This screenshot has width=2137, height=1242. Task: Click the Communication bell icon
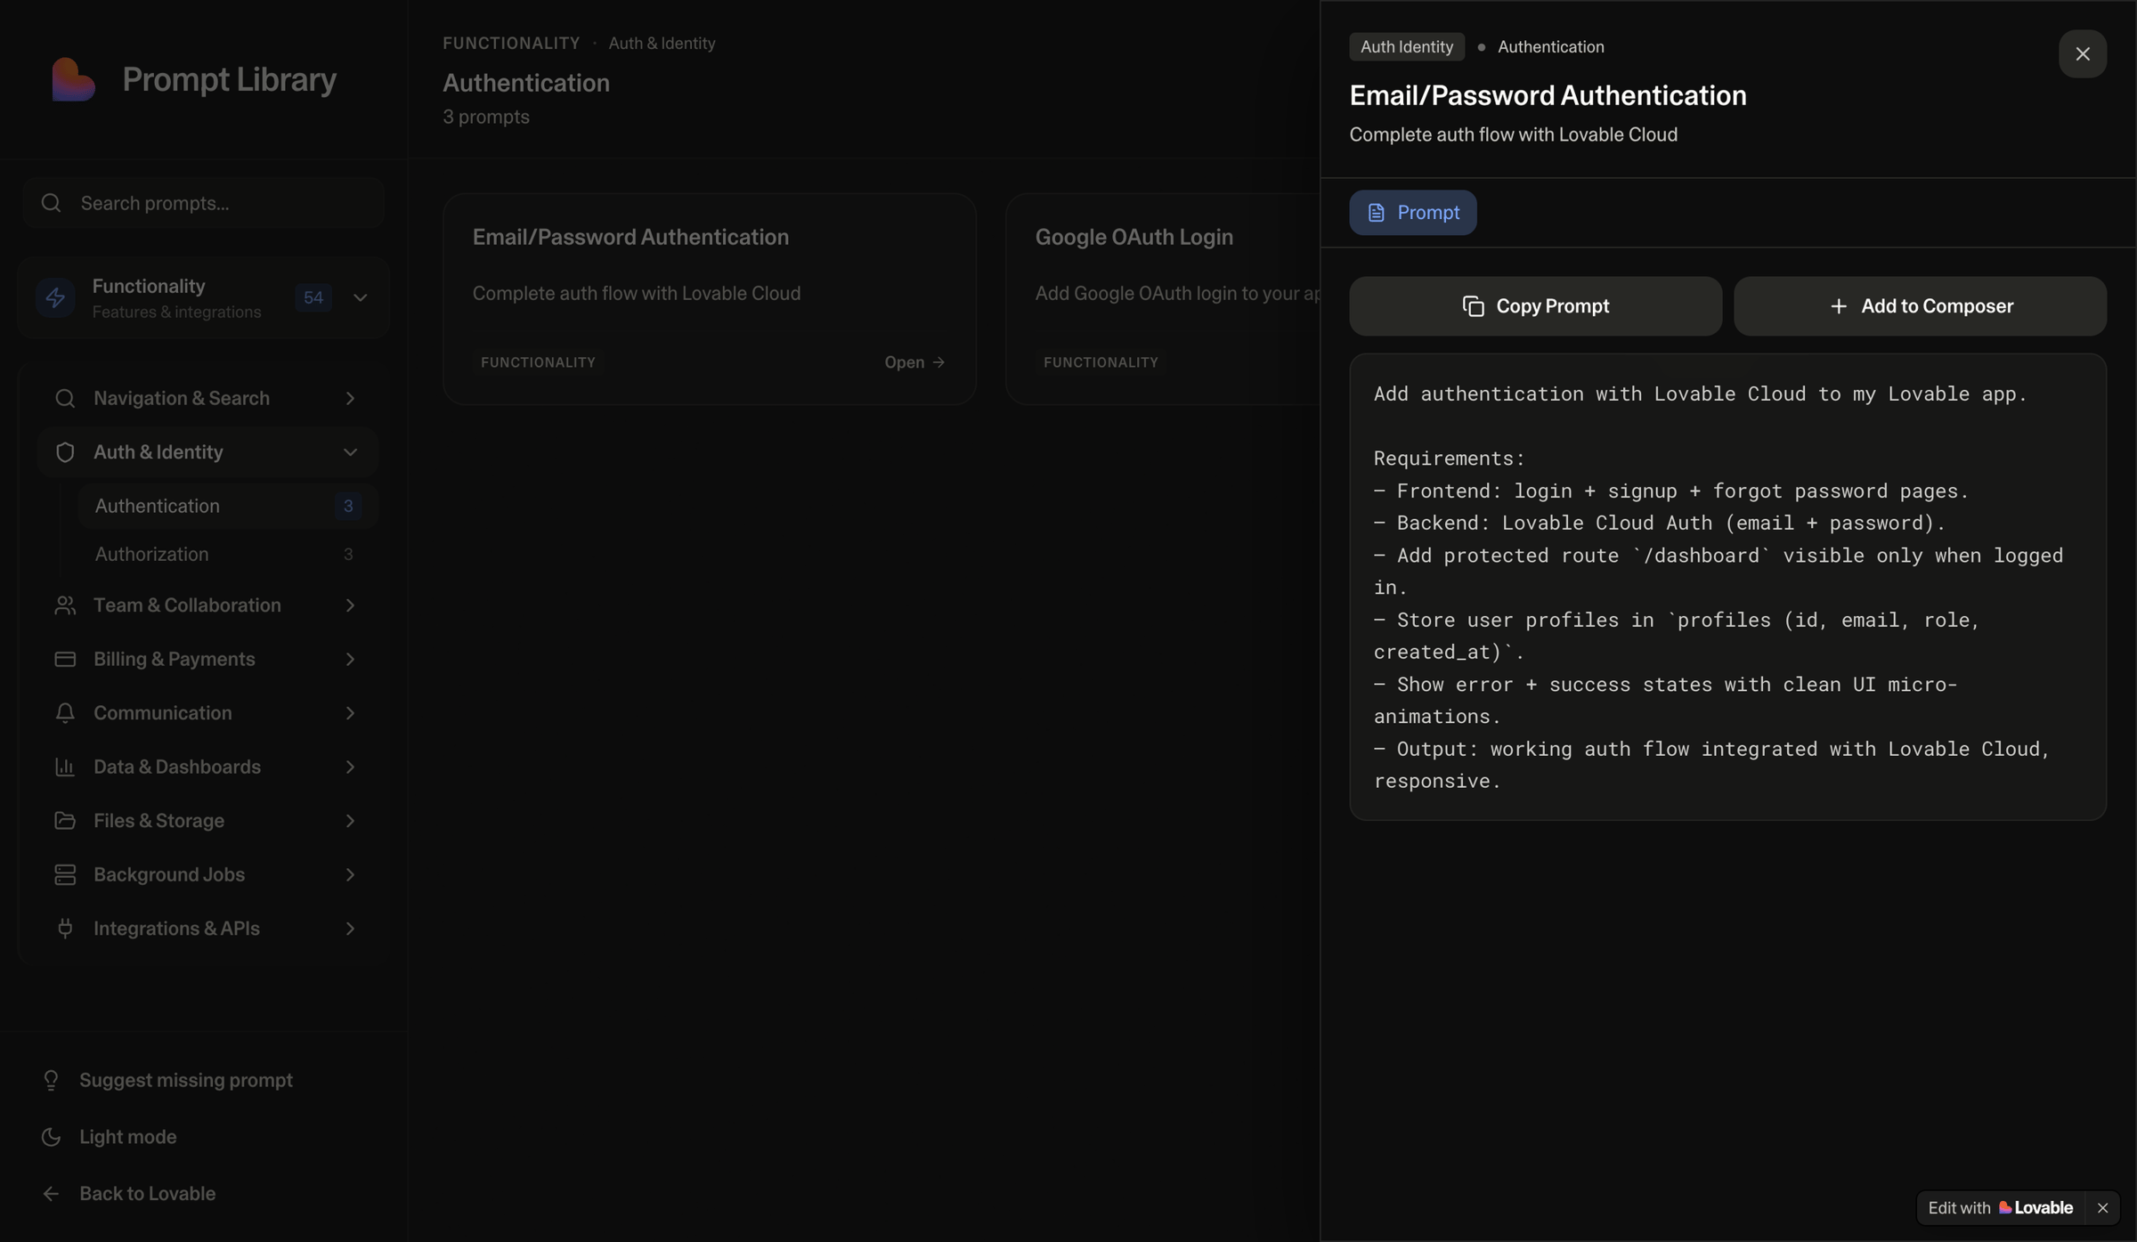pyautogui.click(x=65, y=713)
